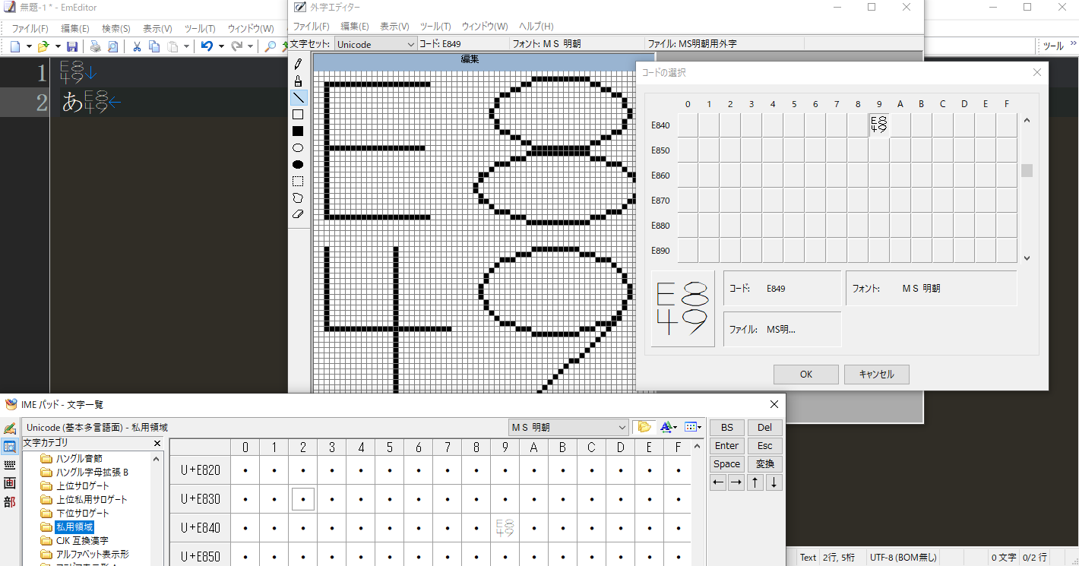
Task: Select the filled Ellipse tool
Action: tap(298, 164)
